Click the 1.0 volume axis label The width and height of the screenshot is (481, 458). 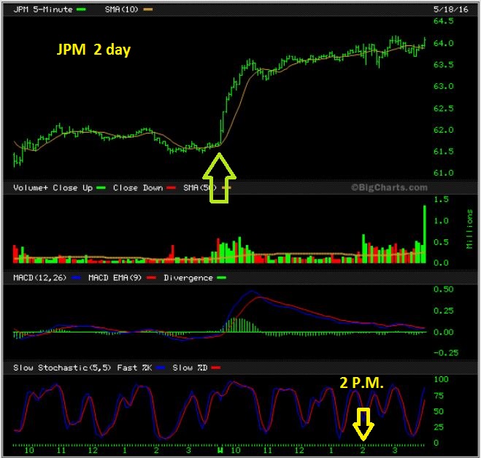tap(441, 221)
